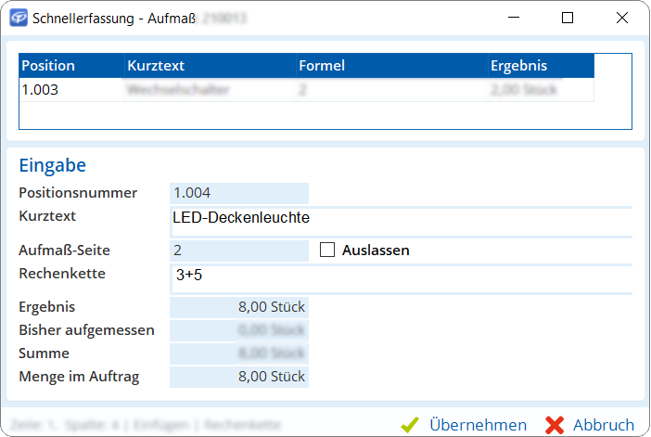Cancel the dialog with Abbruch
The image size is (651, 437).
(x=591, y=424)
